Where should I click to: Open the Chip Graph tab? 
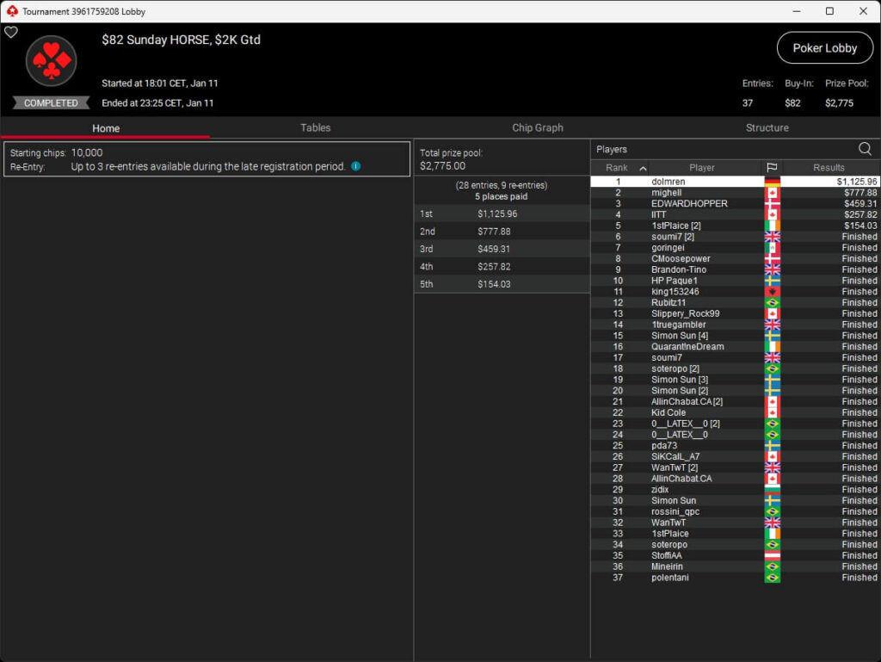coord(537,127)
